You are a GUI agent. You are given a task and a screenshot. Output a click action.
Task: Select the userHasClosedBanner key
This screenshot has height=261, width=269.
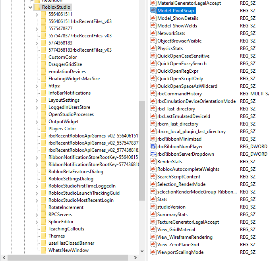click(x=72, y=243)
